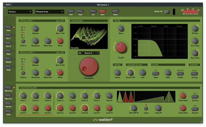The height and width of the screenshot is (127, 206).
Task: Click the large red Wavetable knob
Action: 89,66
